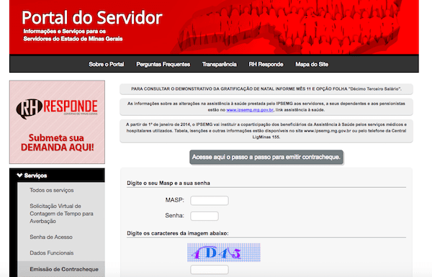This screenshot has height=277, width=432.
Task: Click Submeta sua DEMANDA AQUI text
Action: click(x=57, y=142)
